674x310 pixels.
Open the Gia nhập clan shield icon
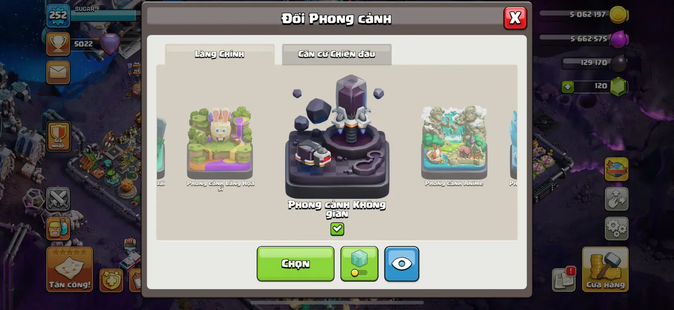(x=58, y=136)
